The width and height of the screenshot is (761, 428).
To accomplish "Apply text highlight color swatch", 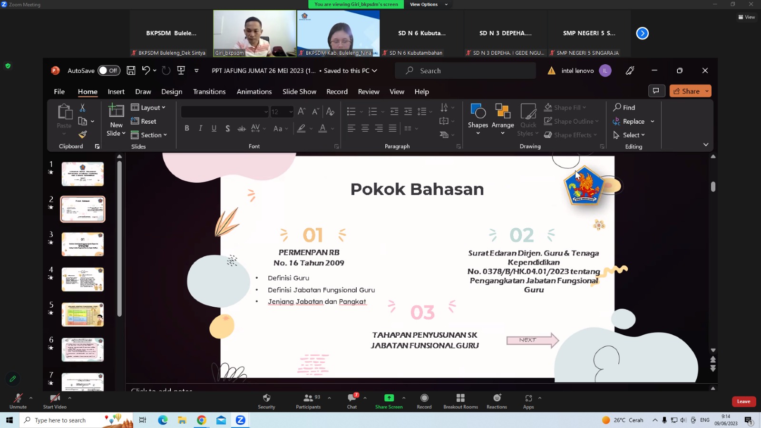I will pos(302,128).
